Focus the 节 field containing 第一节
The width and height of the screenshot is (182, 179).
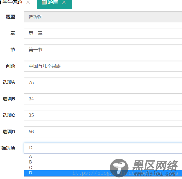[103, 50]
